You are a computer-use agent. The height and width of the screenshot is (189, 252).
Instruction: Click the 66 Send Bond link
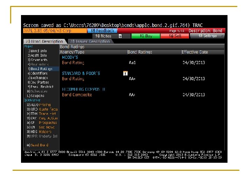(x=37, y=145)
